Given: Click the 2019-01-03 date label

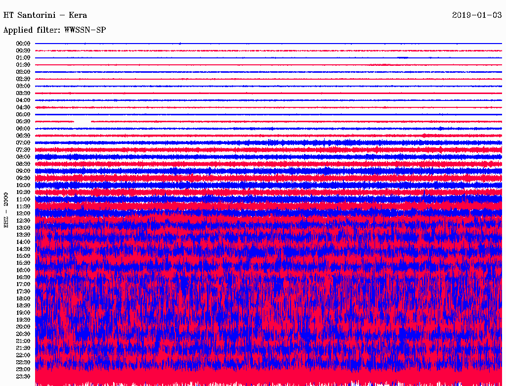Looking at the screenshot, I should pos(477,15).
